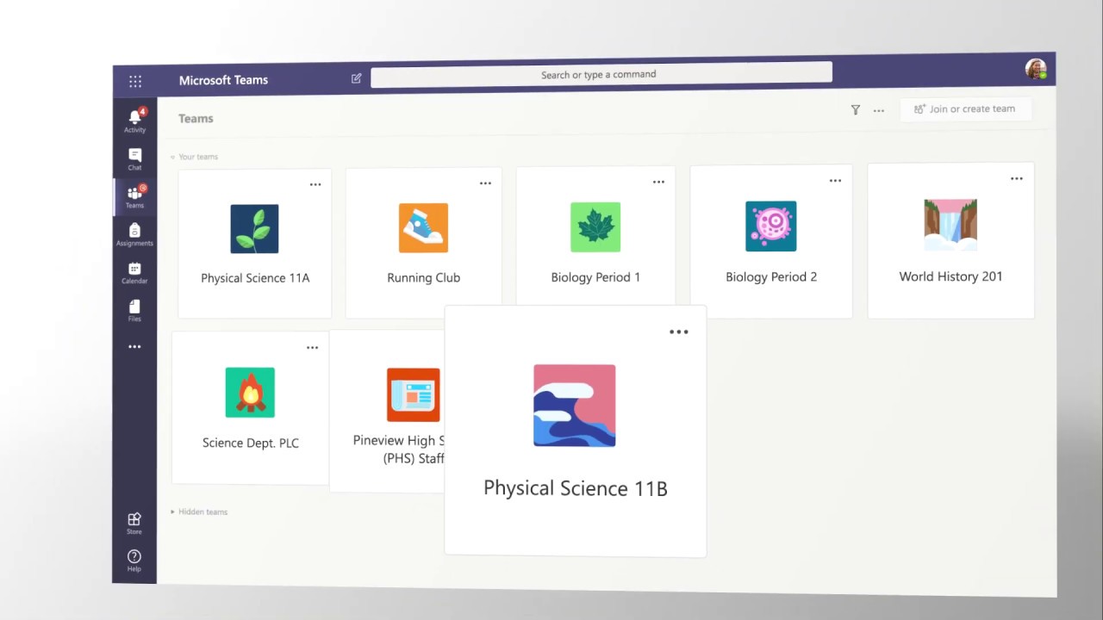Open the Teams view from the sidebar
This screenshot has width=1103, height=620.
click(x=134, y=196)
